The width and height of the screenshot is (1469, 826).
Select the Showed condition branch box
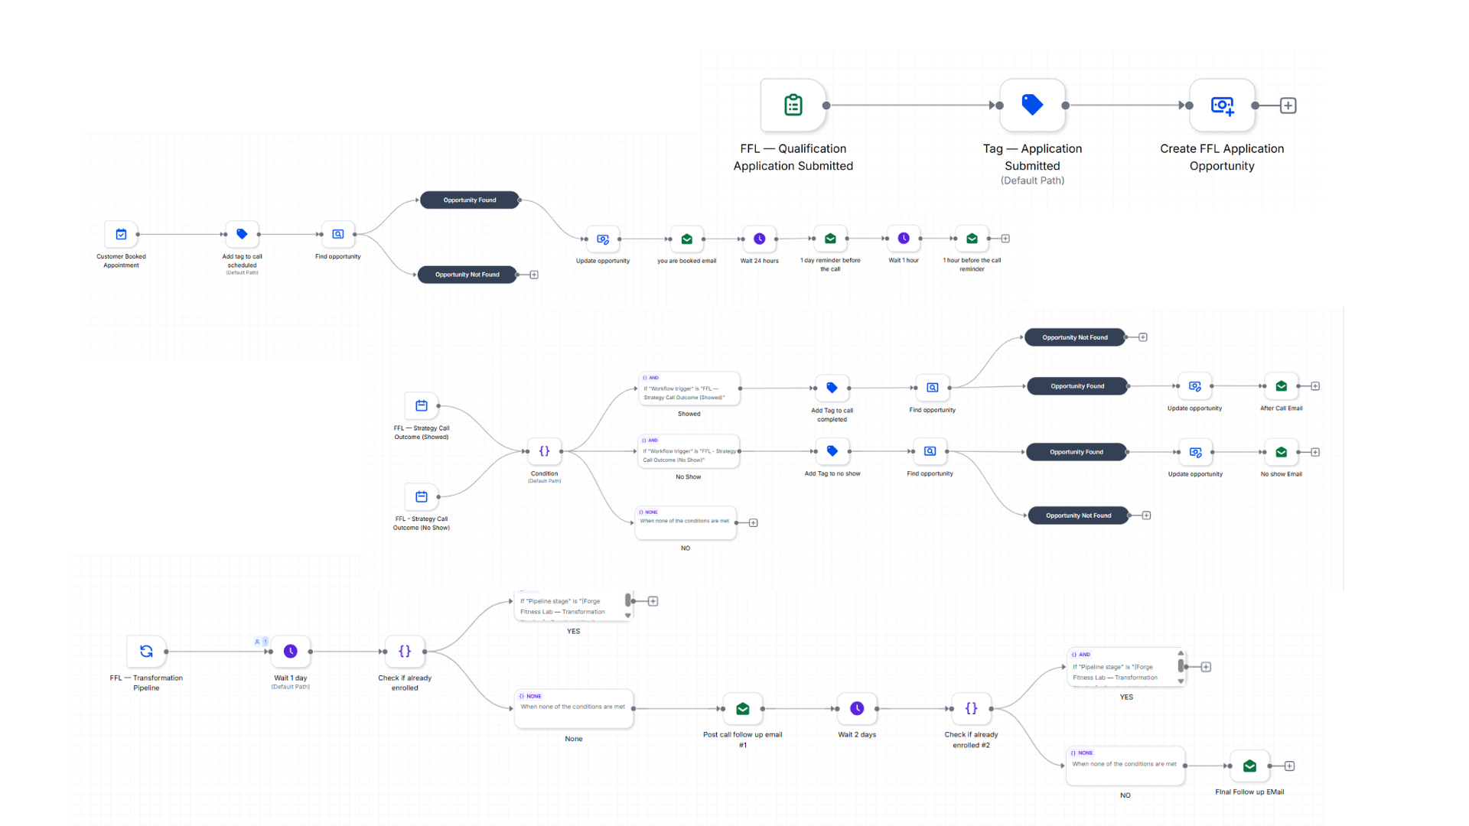689,389
